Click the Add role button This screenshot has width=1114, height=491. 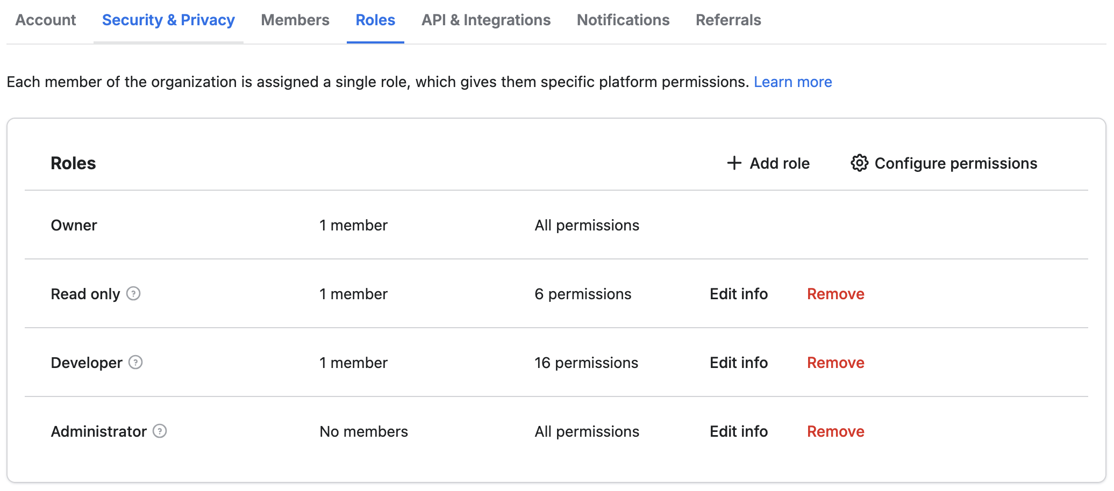pyautogui.click(x=768, y=163)
